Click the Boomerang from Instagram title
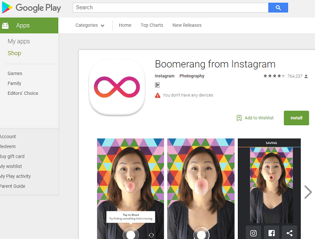 point(215,64)
